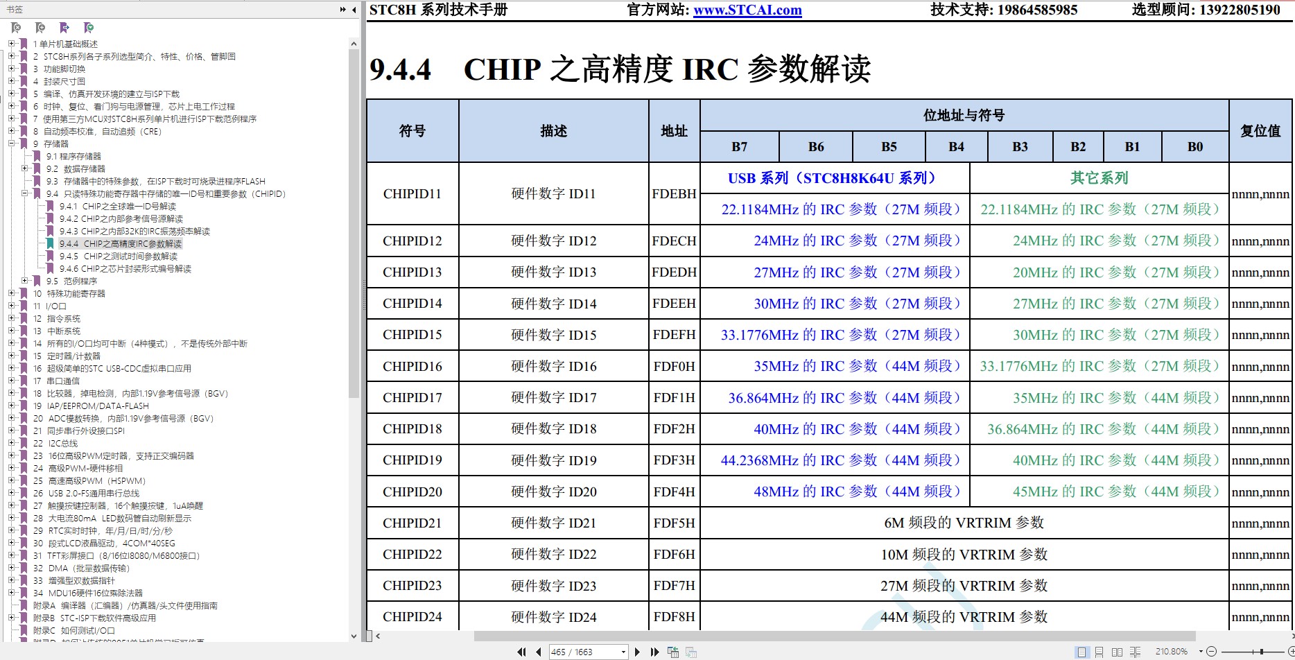The width and height of the screenshot is (1295, 660).
Task: Click the 210.80% zoom percentage value
Action: pos(1172,652)
